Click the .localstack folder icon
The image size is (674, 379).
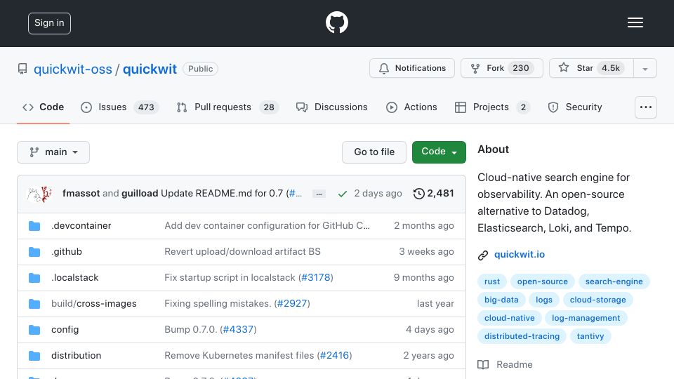tap(34, 278)
